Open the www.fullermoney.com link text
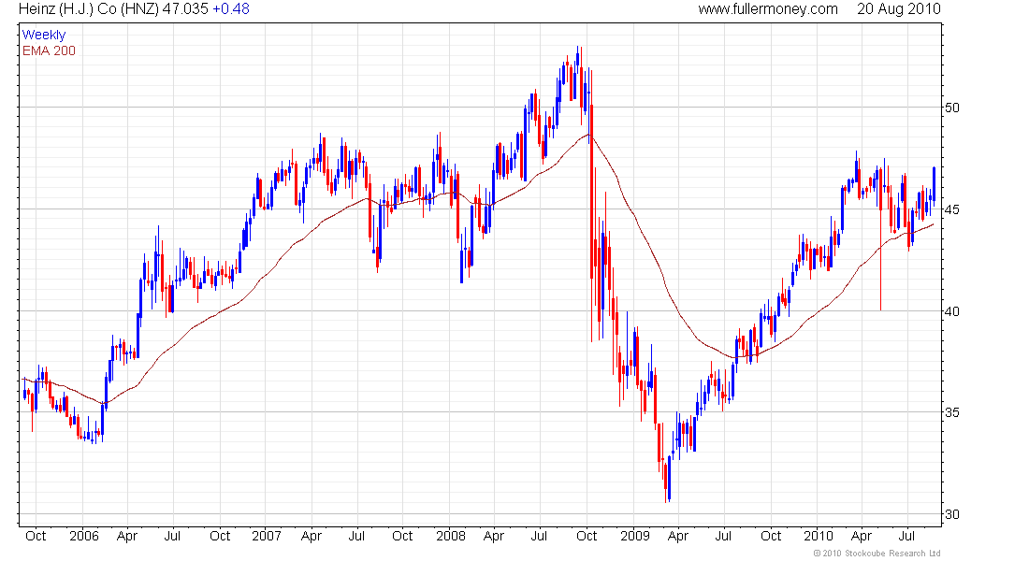The image size is (1029, 561). (768, 9)
